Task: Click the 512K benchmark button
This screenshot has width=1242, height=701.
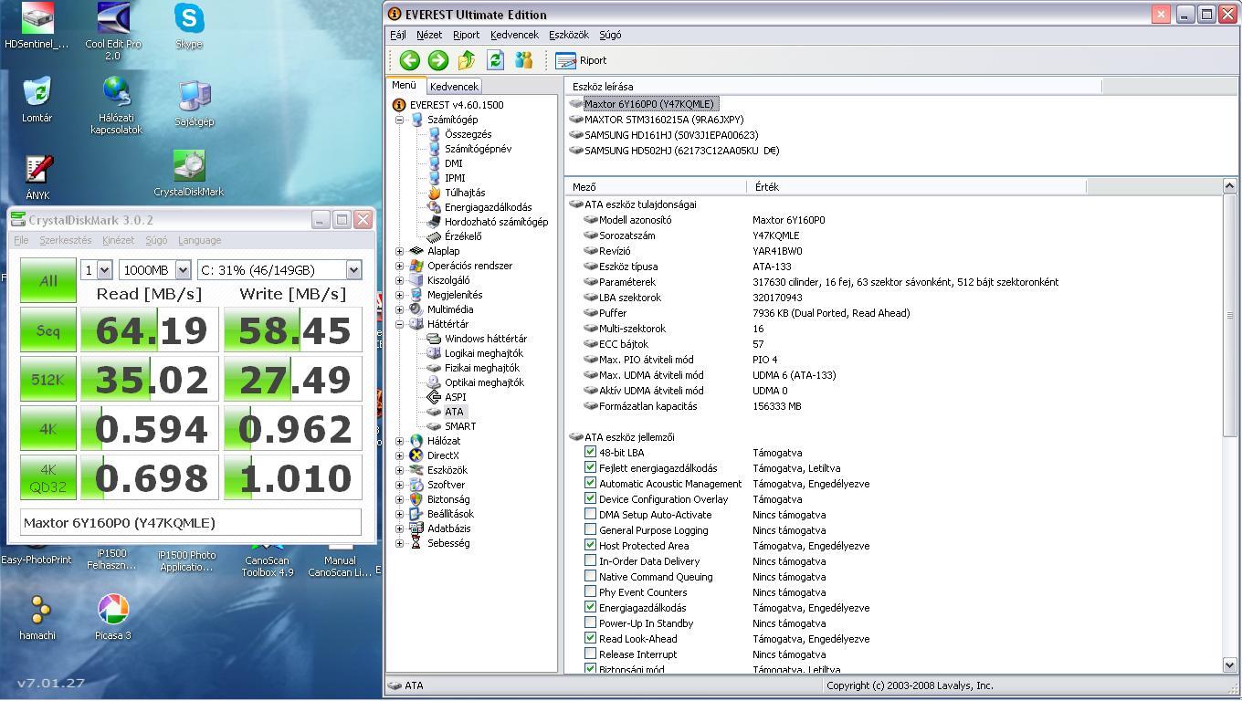Action: coord(48,380)
